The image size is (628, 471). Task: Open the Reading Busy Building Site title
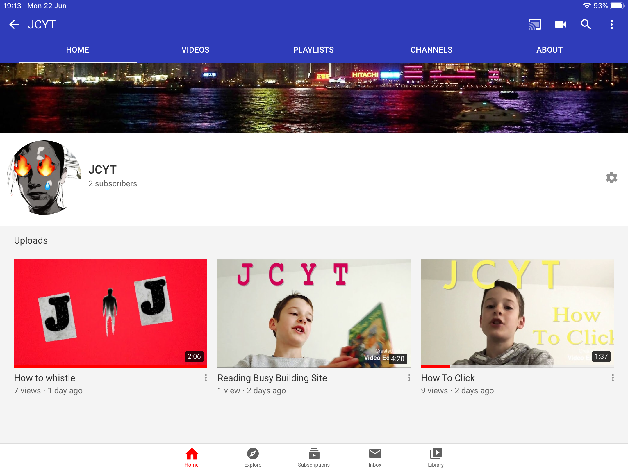(x=272, y=378)
